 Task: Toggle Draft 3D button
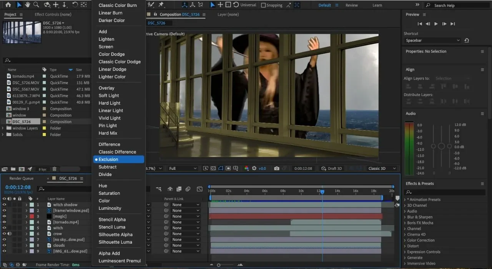[331, 168]
